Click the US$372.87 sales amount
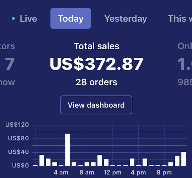 click(x=97, y=64)
